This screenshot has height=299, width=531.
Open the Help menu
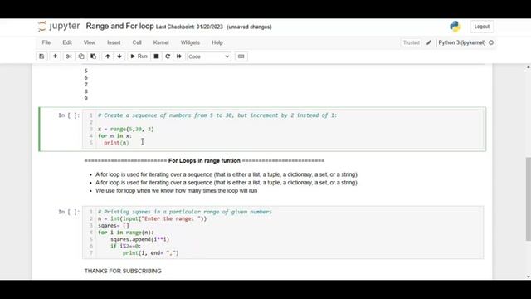coord(217,42)
